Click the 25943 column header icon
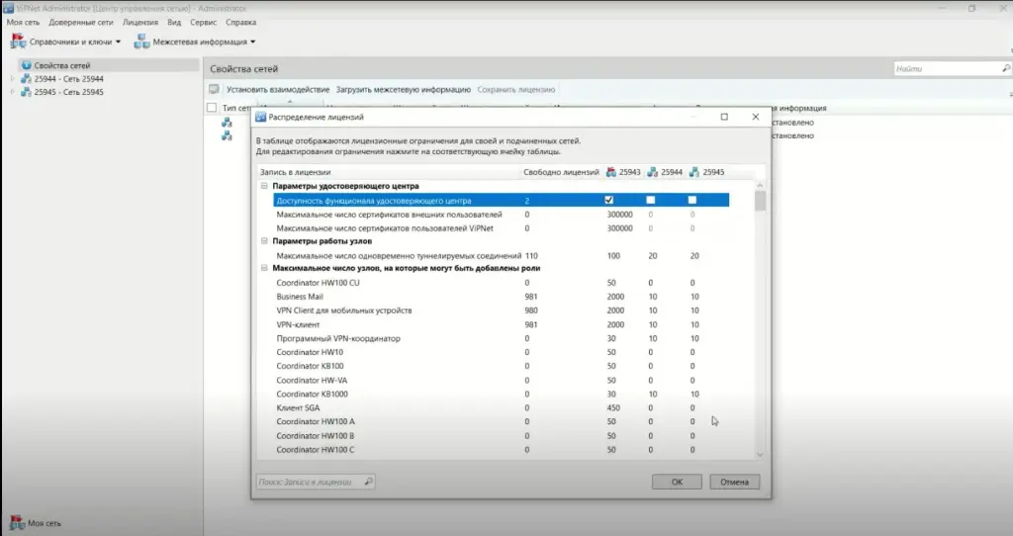 [610, 172]
